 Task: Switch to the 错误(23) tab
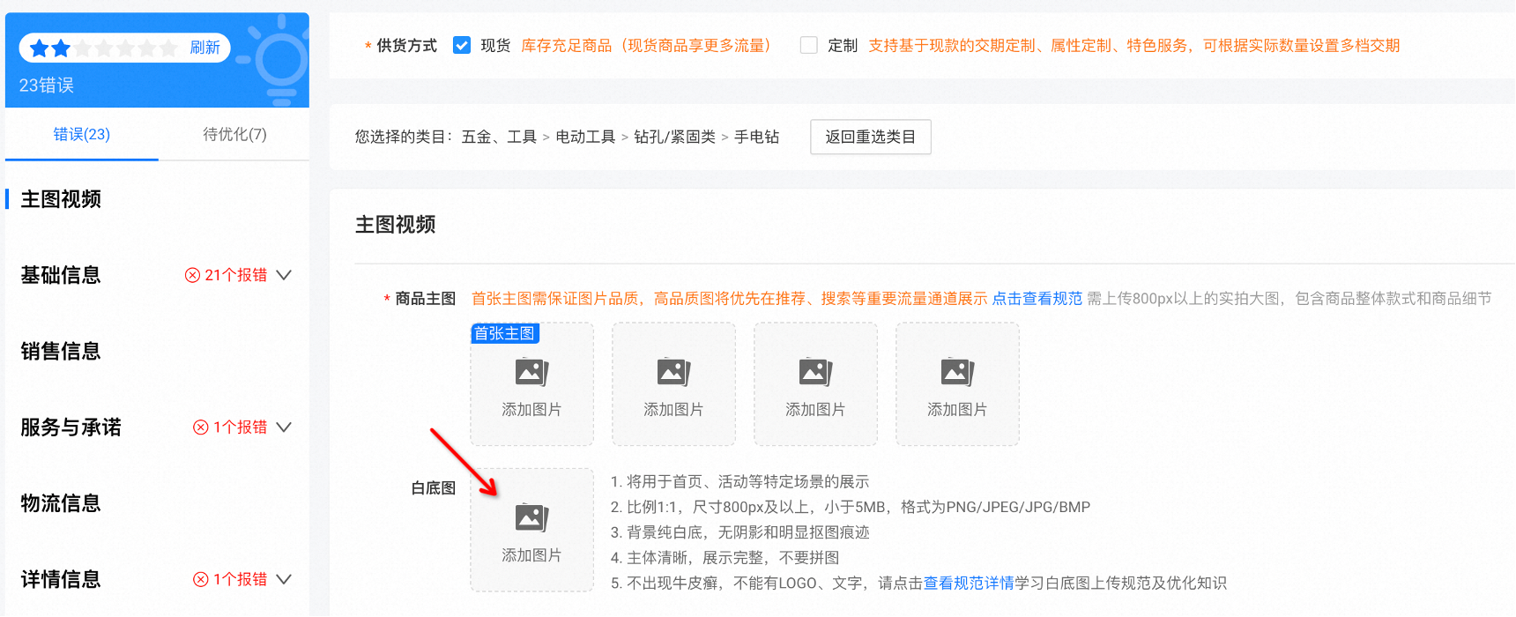(x=81, y=134)
